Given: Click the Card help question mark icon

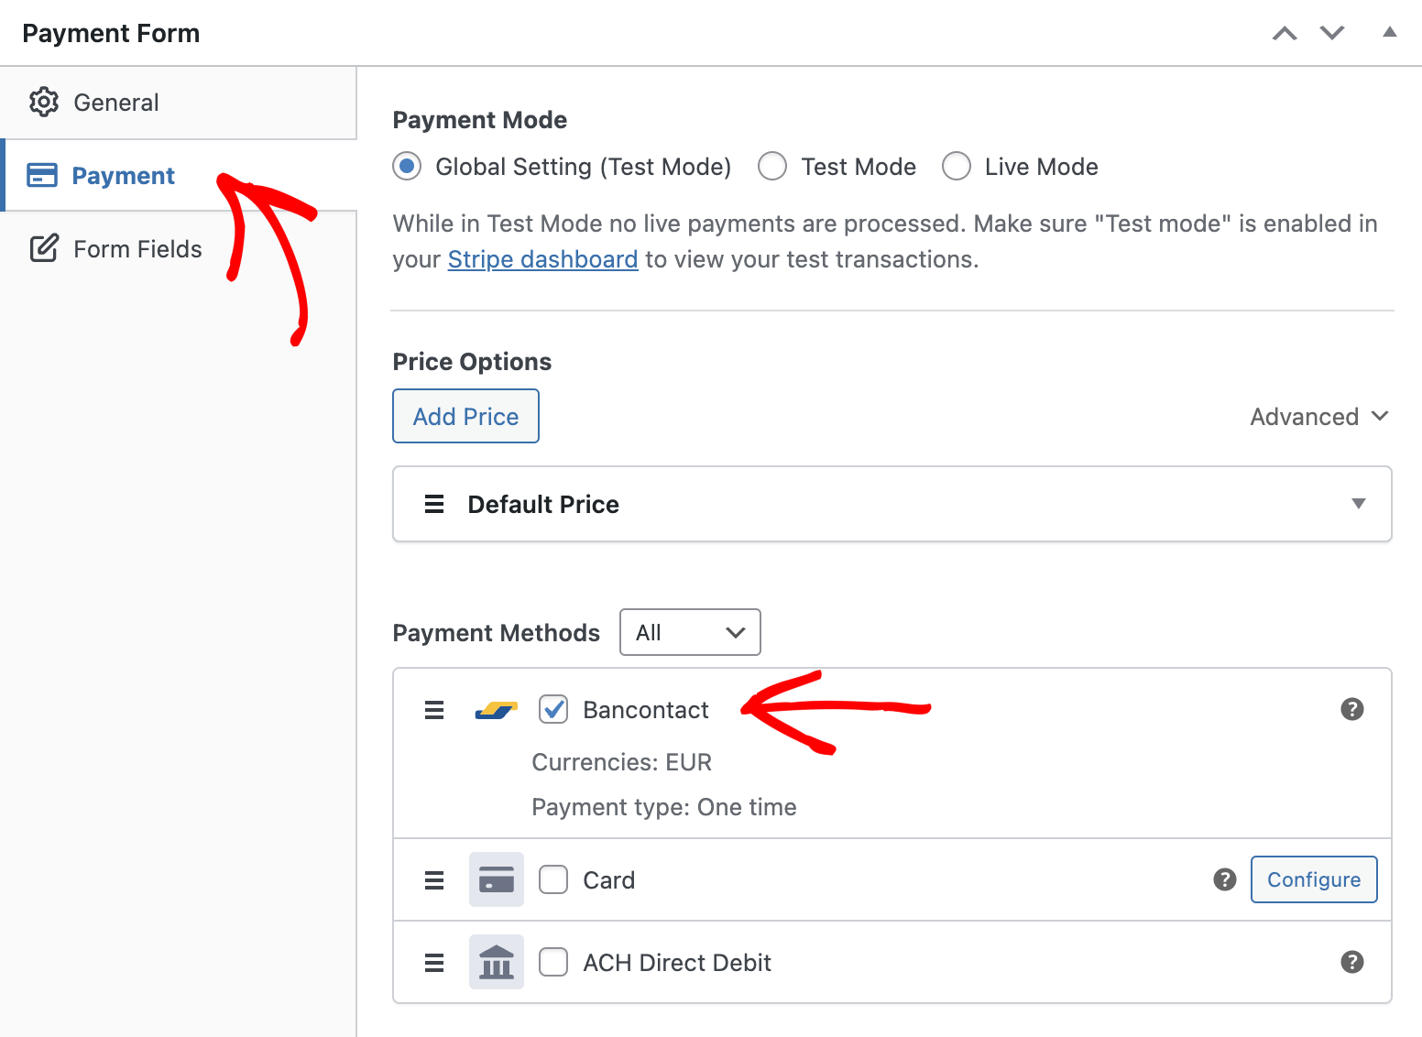Looking at the screenshot, I should click(x=1225, y=879).
